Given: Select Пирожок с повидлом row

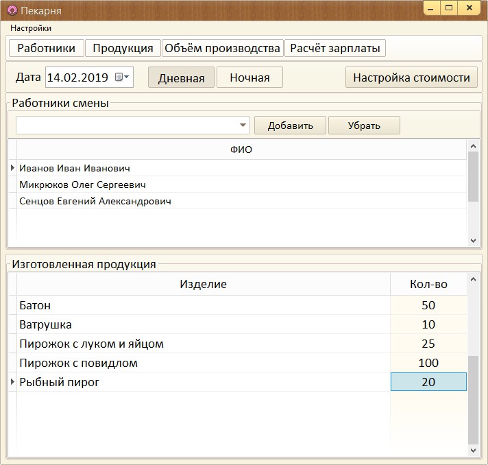Looking at the screenshot, I should (204, 363).
